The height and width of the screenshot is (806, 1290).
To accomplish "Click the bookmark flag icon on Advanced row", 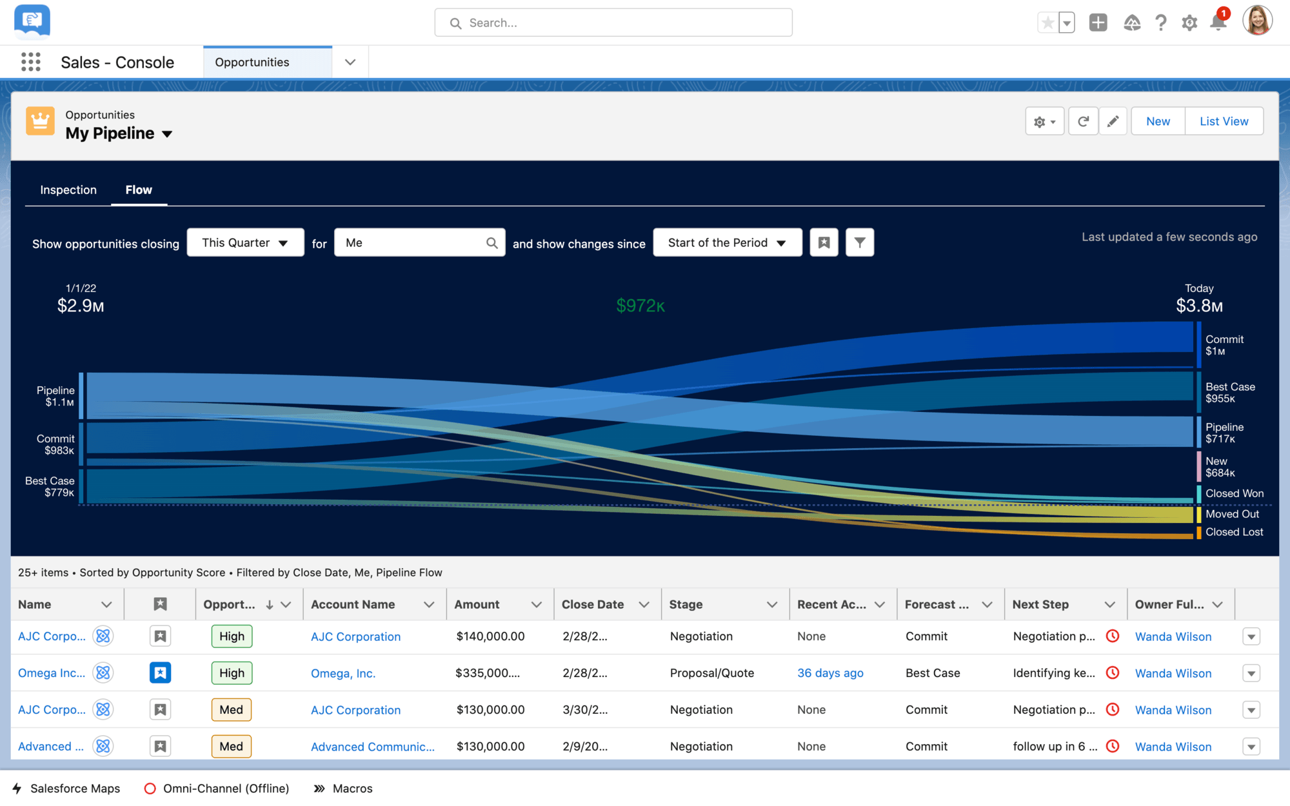I will (x=160, y=745).
